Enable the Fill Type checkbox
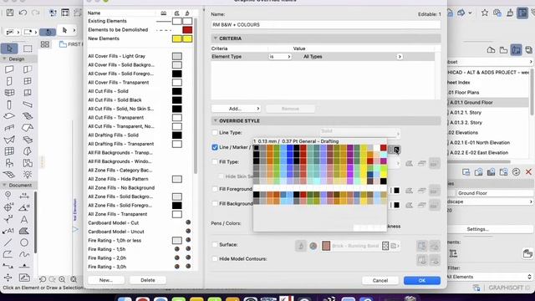This screenshot has height=301, width=535. pyautogui.click(x=215, y=161)
